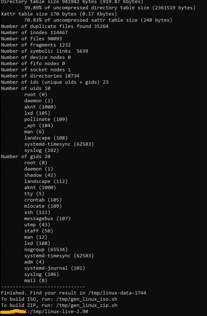Image resolution: width=207 pixels, height=316 pixels.
Task: Click the 'systemd-journal (101)' gid entry
Action: 54,268
